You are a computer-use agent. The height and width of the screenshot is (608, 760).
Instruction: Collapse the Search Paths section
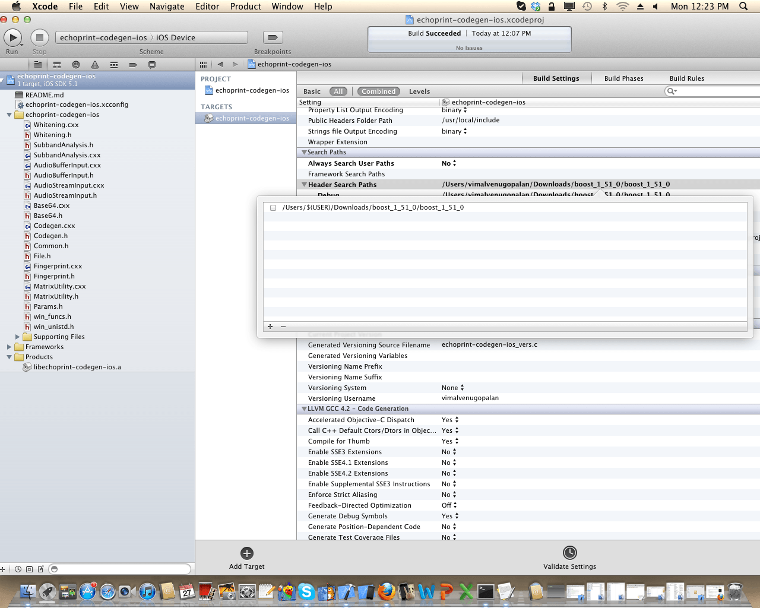point(304,153)
